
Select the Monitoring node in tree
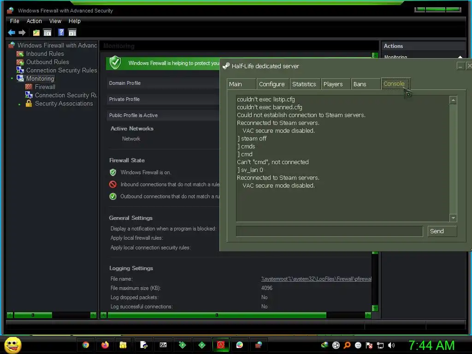[40, 78]
